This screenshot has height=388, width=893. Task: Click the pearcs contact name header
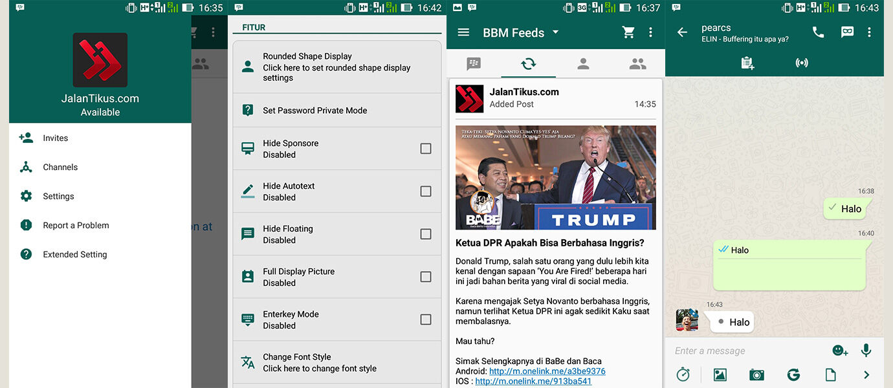pyautogui.click(x=716, y=28)
